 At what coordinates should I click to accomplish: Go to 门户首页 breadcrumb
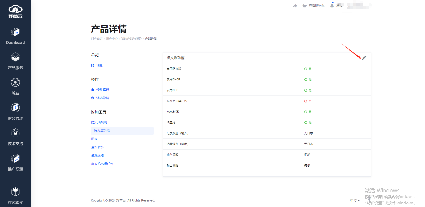97,39
